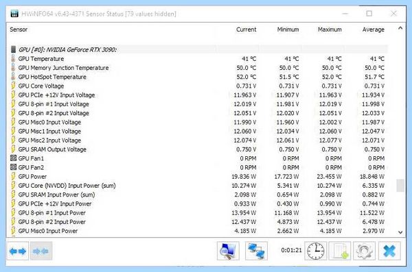
Task: Select GPU SRAM Input Power (sum) row label
Action: [56, 195]
